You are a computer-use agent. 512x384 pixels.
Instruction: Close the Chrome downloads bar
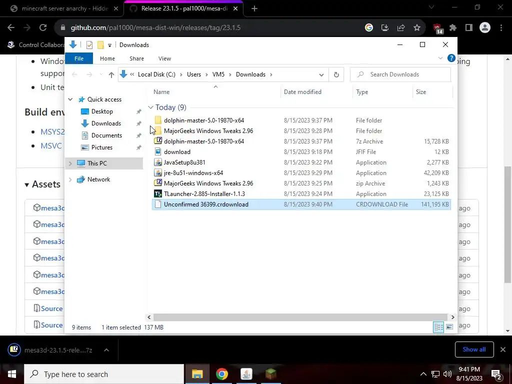coord(503,349)
